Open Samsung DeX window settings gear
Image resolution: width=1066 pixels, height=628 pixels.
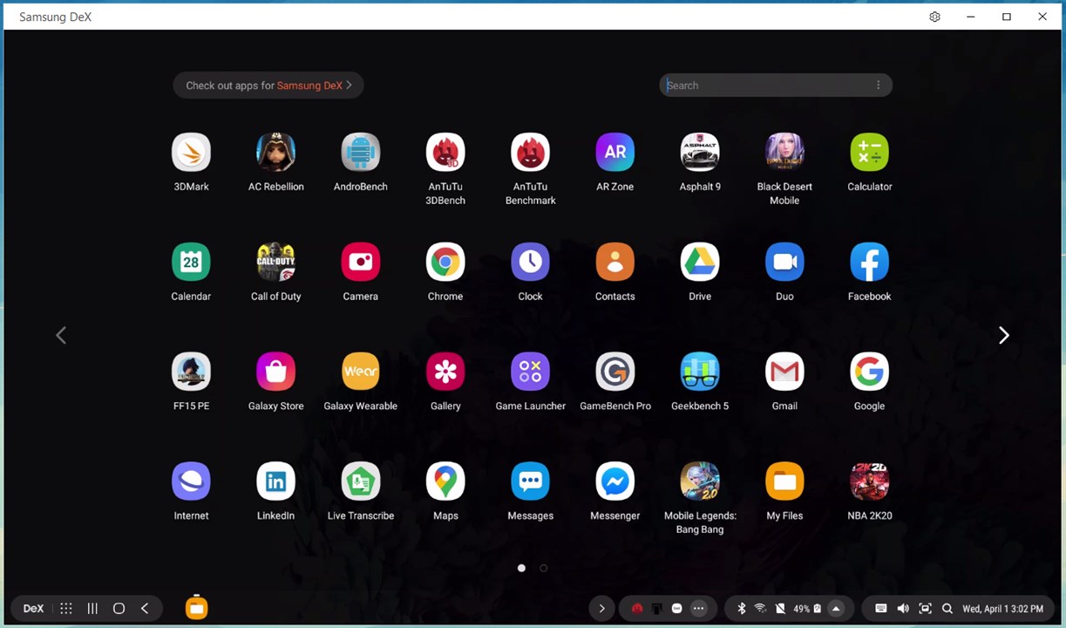tap(935, 17)
